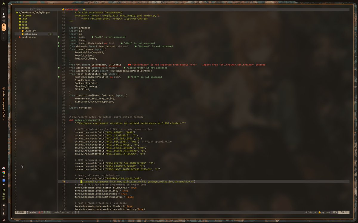Click the python filetype indicator in statusline
This screenshot has height=223, width=358.
pos(324,212)
